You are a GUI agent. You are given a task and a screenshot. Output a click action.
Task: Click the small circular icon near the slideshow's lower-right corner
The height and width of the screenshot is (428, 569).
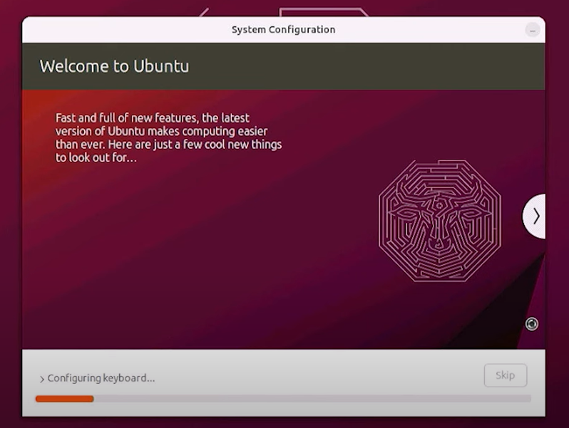coord(532,324)
